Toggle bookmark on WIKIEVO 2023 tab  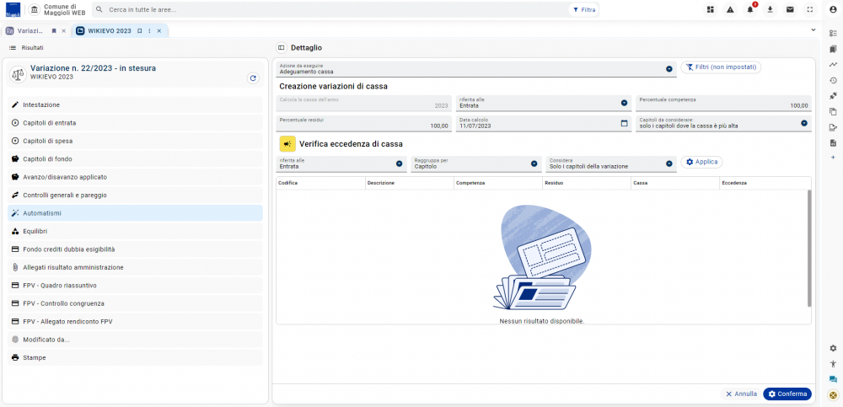tap(140, 30)
